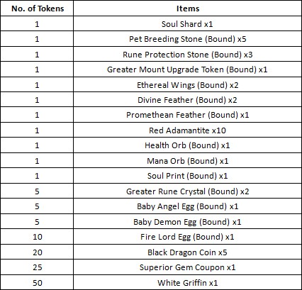This screenshot has width=302, height=290.
Task: Click the Health Orb (Bound) x1 cell
Action: pyautogui.click(x=188, y=145)
